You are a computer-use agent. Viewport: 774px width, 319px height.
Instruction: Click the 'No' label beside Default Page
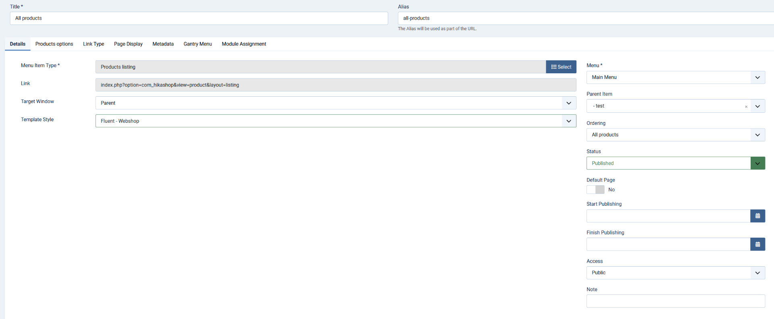point(612,190)
